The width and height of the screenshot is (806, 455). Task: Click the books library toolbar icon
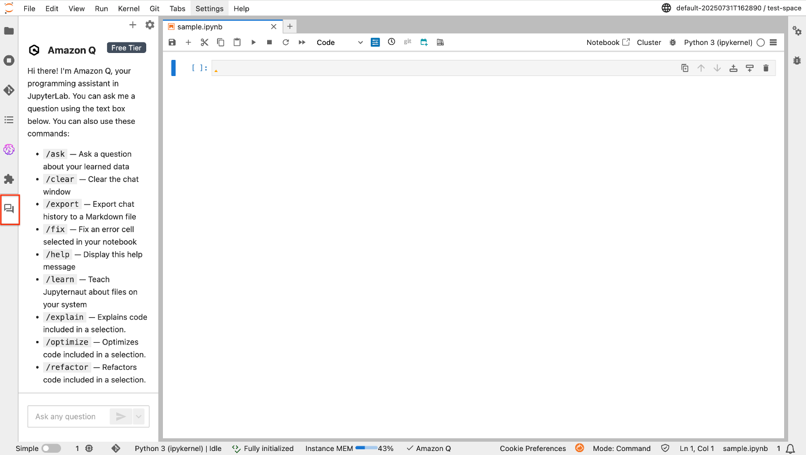[440, 42]
